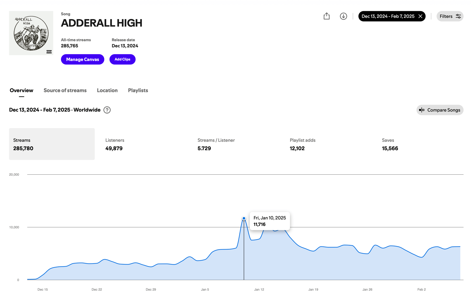The width and height of the screenshot is (471, 301).
Task: Clear the Dec 13 - Feb 7 date filter
Action: pos(420,16)
